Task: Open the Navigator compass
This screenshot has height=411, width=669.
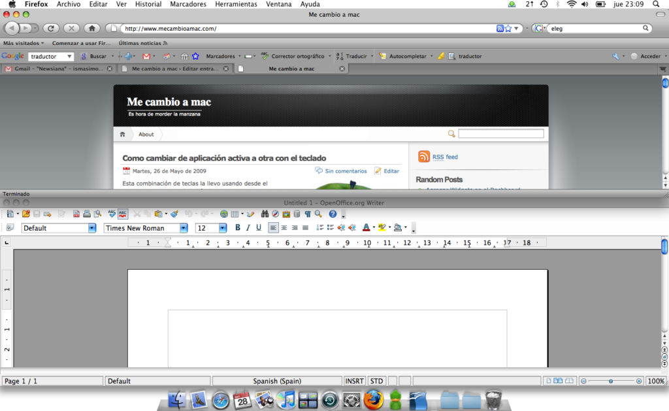Action: coord(275,214)
